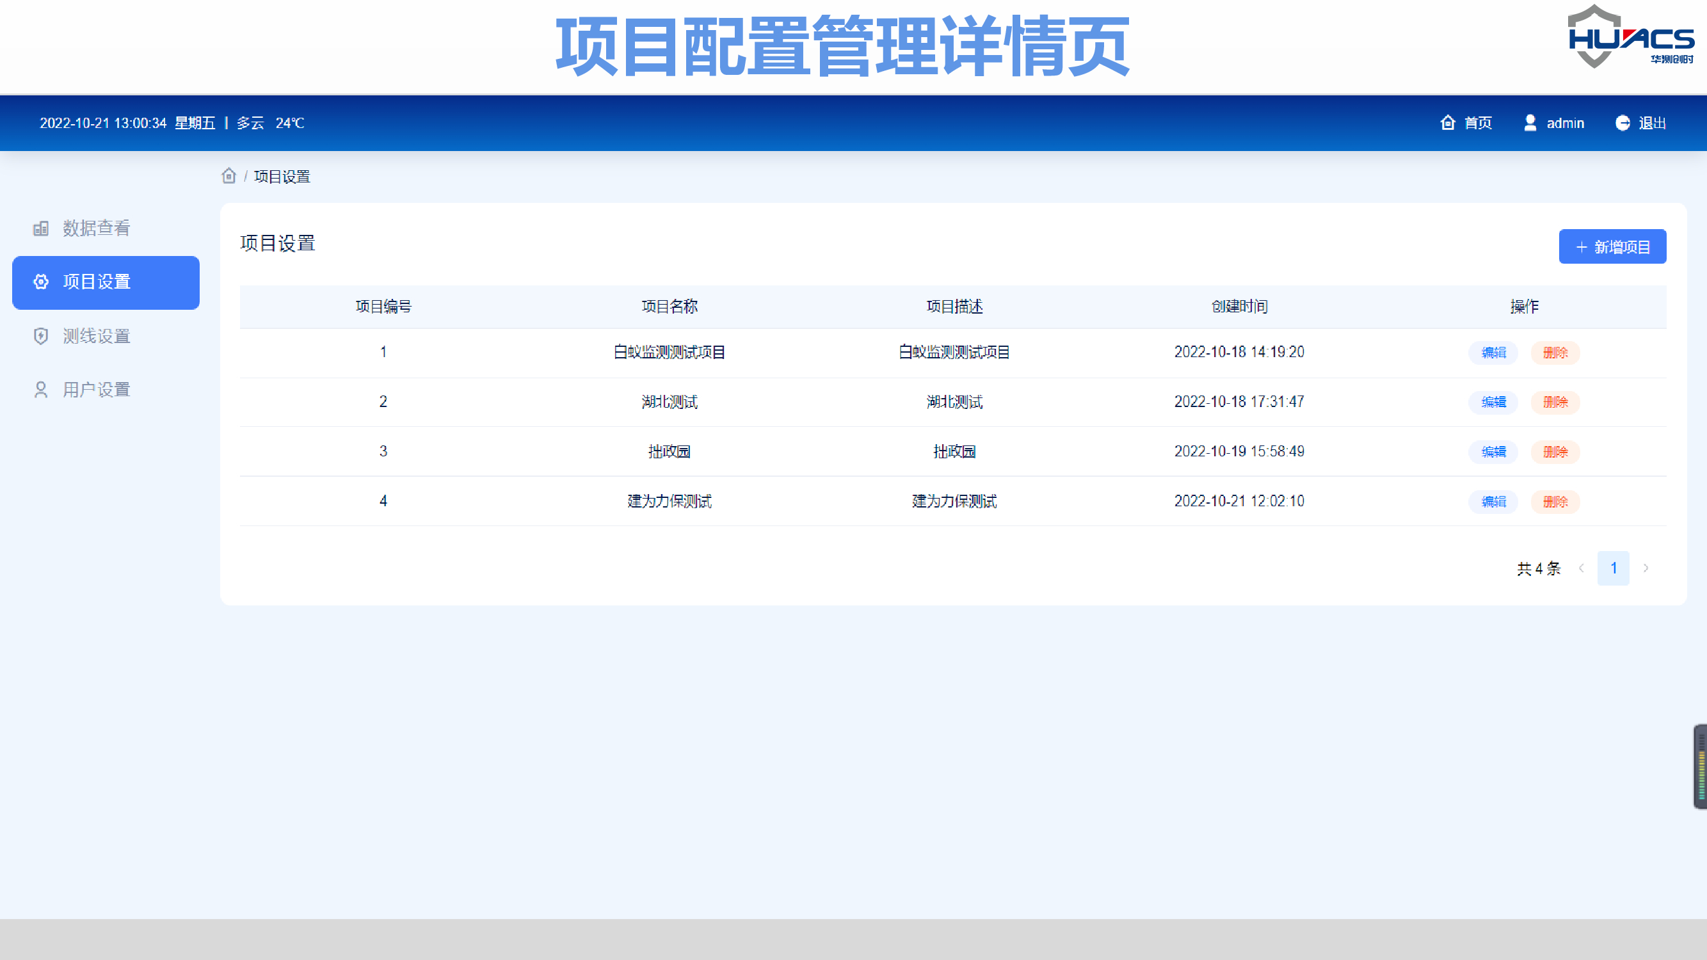Edit the 白蚁监测测试项目 row

(1493, 353)
